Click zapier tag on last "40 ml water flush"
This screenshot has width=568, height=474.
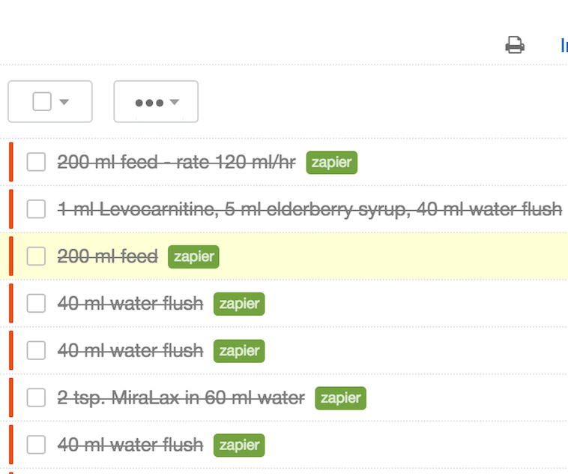[x=238, y=445]
